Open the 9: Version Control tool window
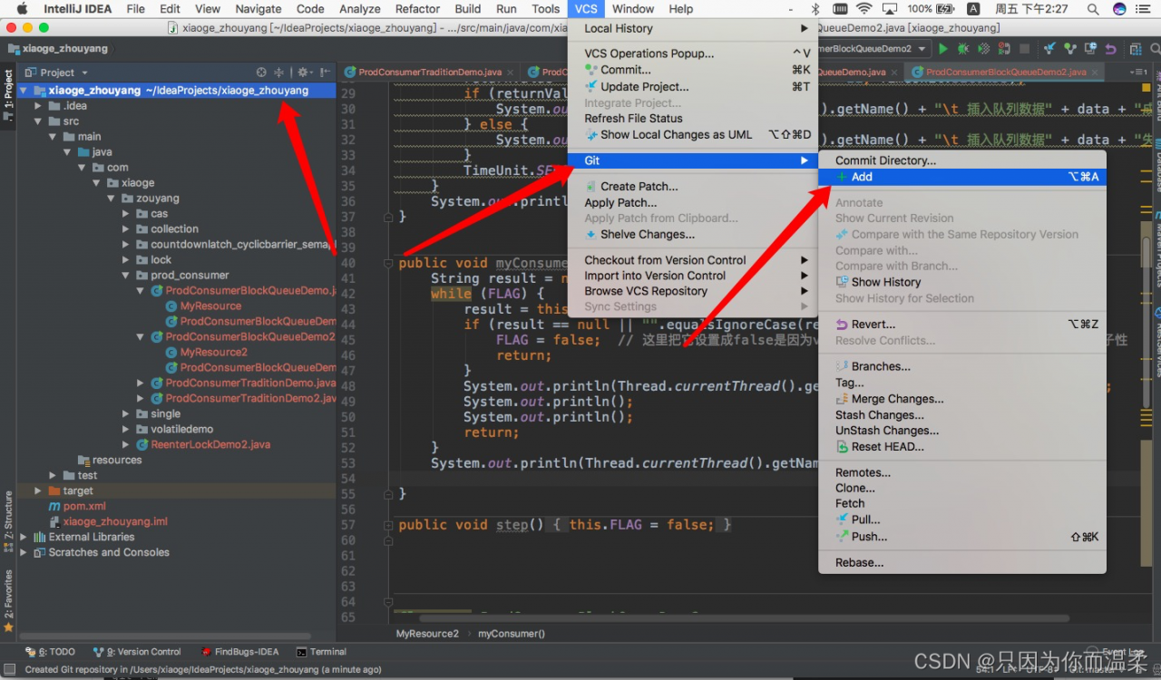Viewport: 1161px width, 680px height. point(136,651)
